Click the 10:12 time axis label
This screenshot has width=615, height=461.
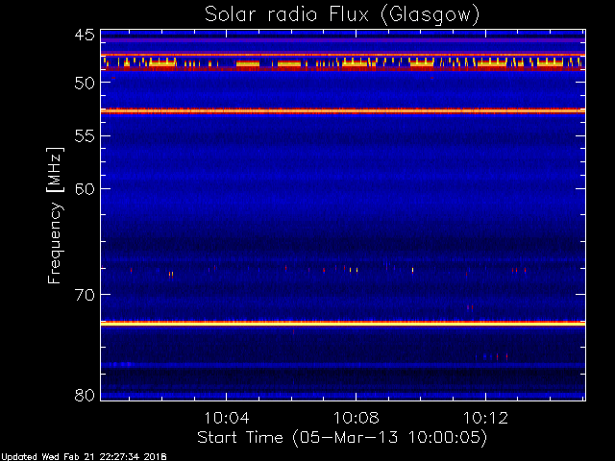tap(485, 418)
